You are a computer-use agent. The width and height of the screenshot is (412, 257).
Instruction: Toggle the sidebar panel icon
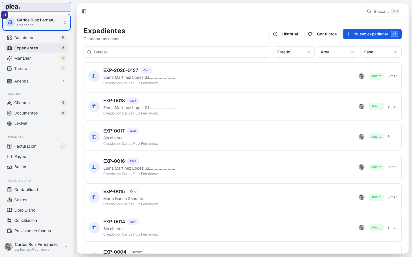[x=84, y=11]
